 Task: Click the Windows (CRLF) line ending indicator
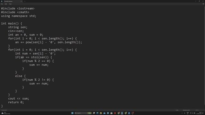[186, 110]
